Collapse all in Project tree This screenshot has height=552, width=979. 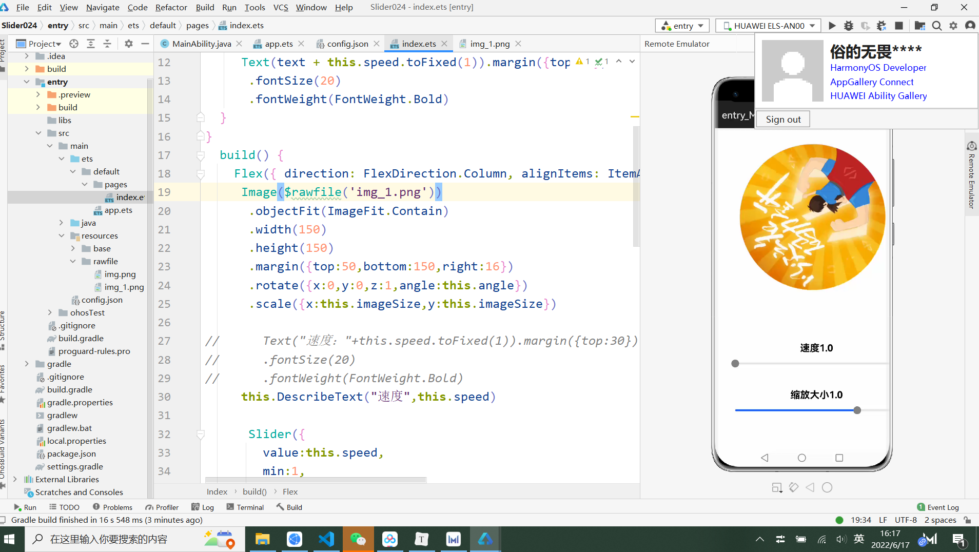coord(107,44)
